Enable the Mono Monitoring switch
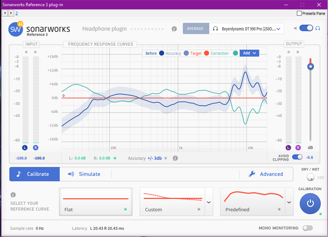The height and width of the screenshot is (237, 328). pyautogui.click(x=308, y=228)
